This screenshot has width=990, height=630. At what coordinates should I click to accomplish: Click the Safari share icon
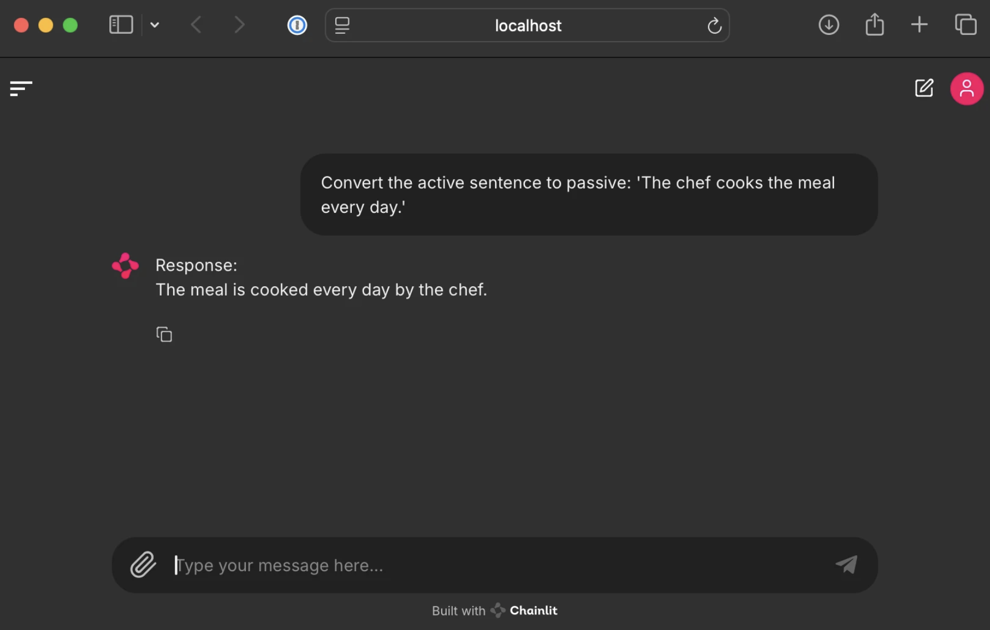tap(875, 25)
